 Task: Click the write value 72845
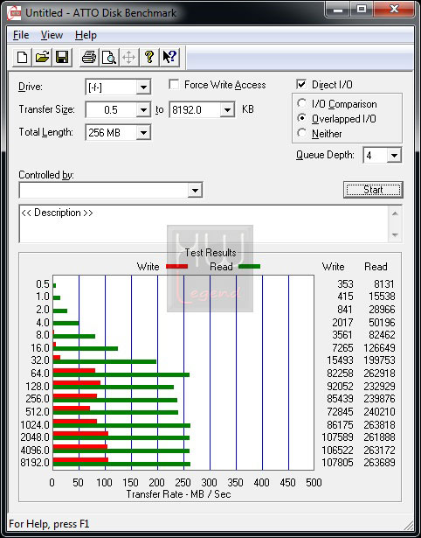pos(340,411)
